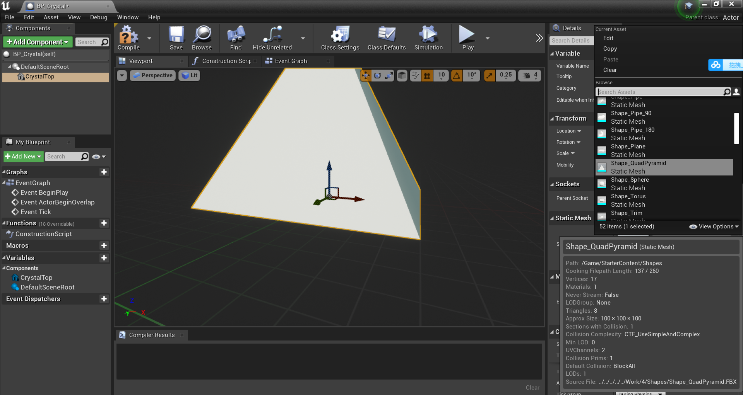Switch to Construction Script tab
The height and width of the screenshot is (395, 743).
[x=226, y=61]
